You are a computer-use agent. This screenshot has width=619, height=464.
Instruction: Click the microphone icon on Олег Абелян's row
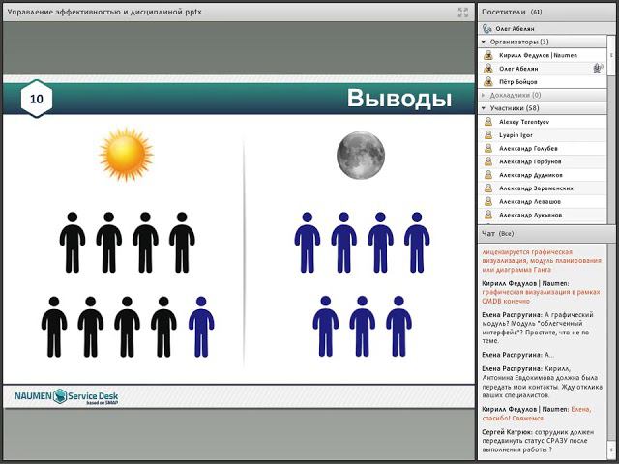pyautogui.click(x=598, y=69)
